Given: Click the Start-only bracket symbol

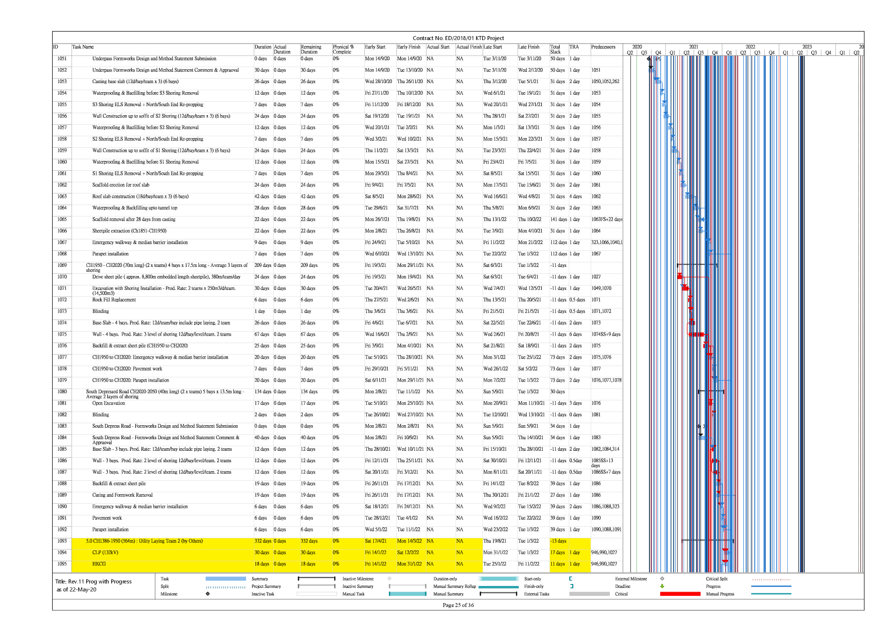Looking at the screenshot, I should (x=571, y=579).
